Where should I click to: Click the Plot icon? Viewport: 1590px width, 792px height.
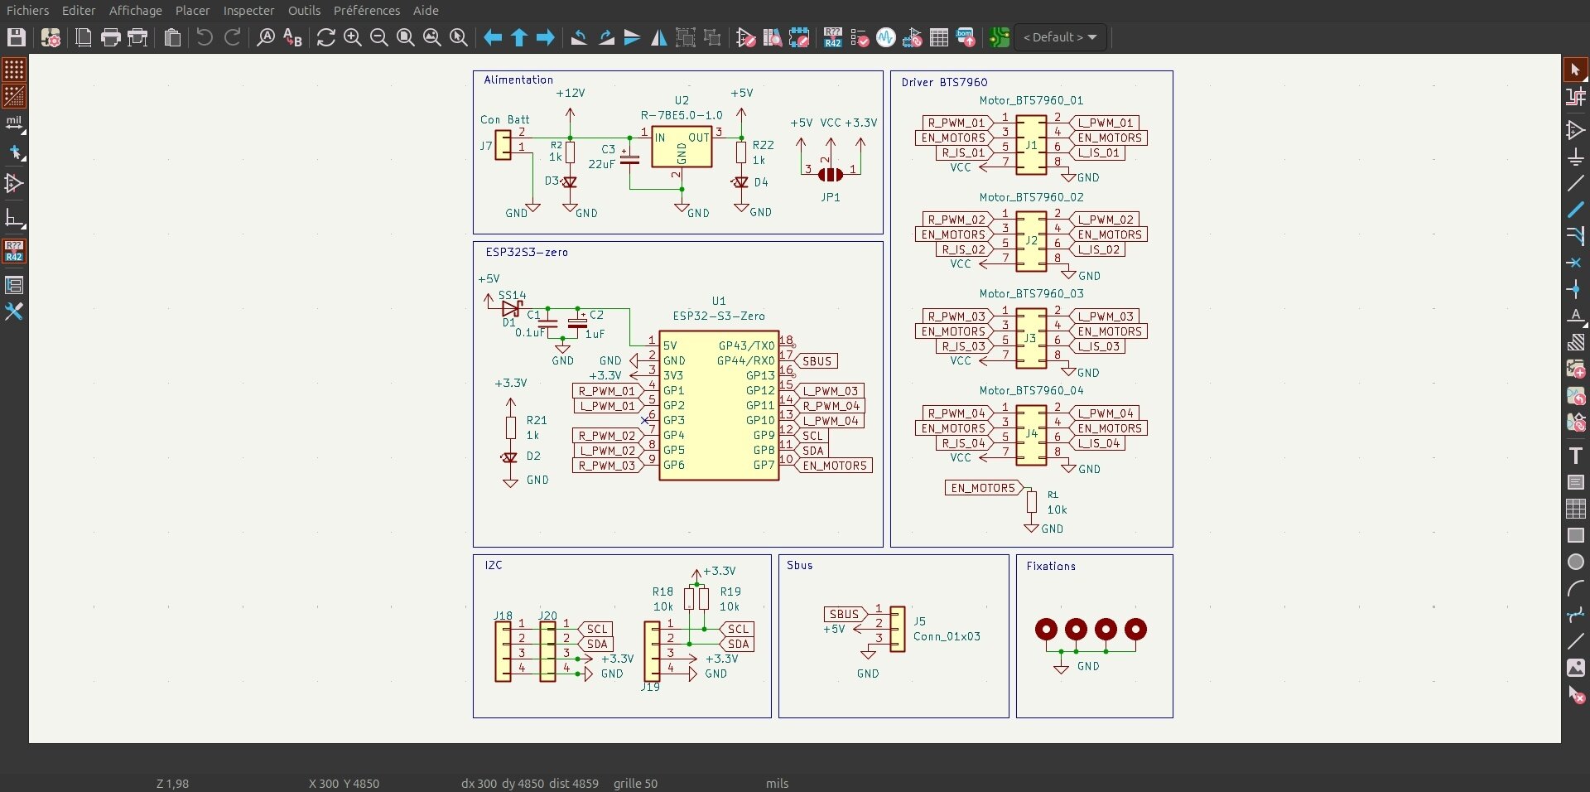(138, 37)
